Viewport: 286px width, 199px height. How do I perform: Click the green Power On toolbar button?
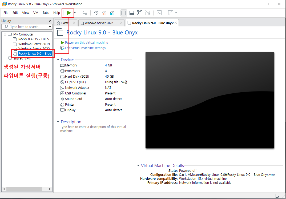[x=69, y=13]
